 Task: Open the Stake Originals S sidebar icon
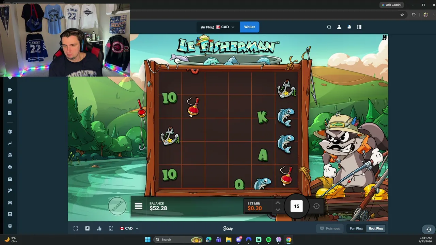[x=10, y=132]
